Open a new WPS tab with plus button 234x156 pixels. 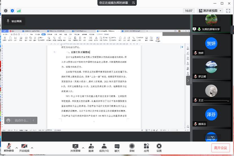[147, 31]
